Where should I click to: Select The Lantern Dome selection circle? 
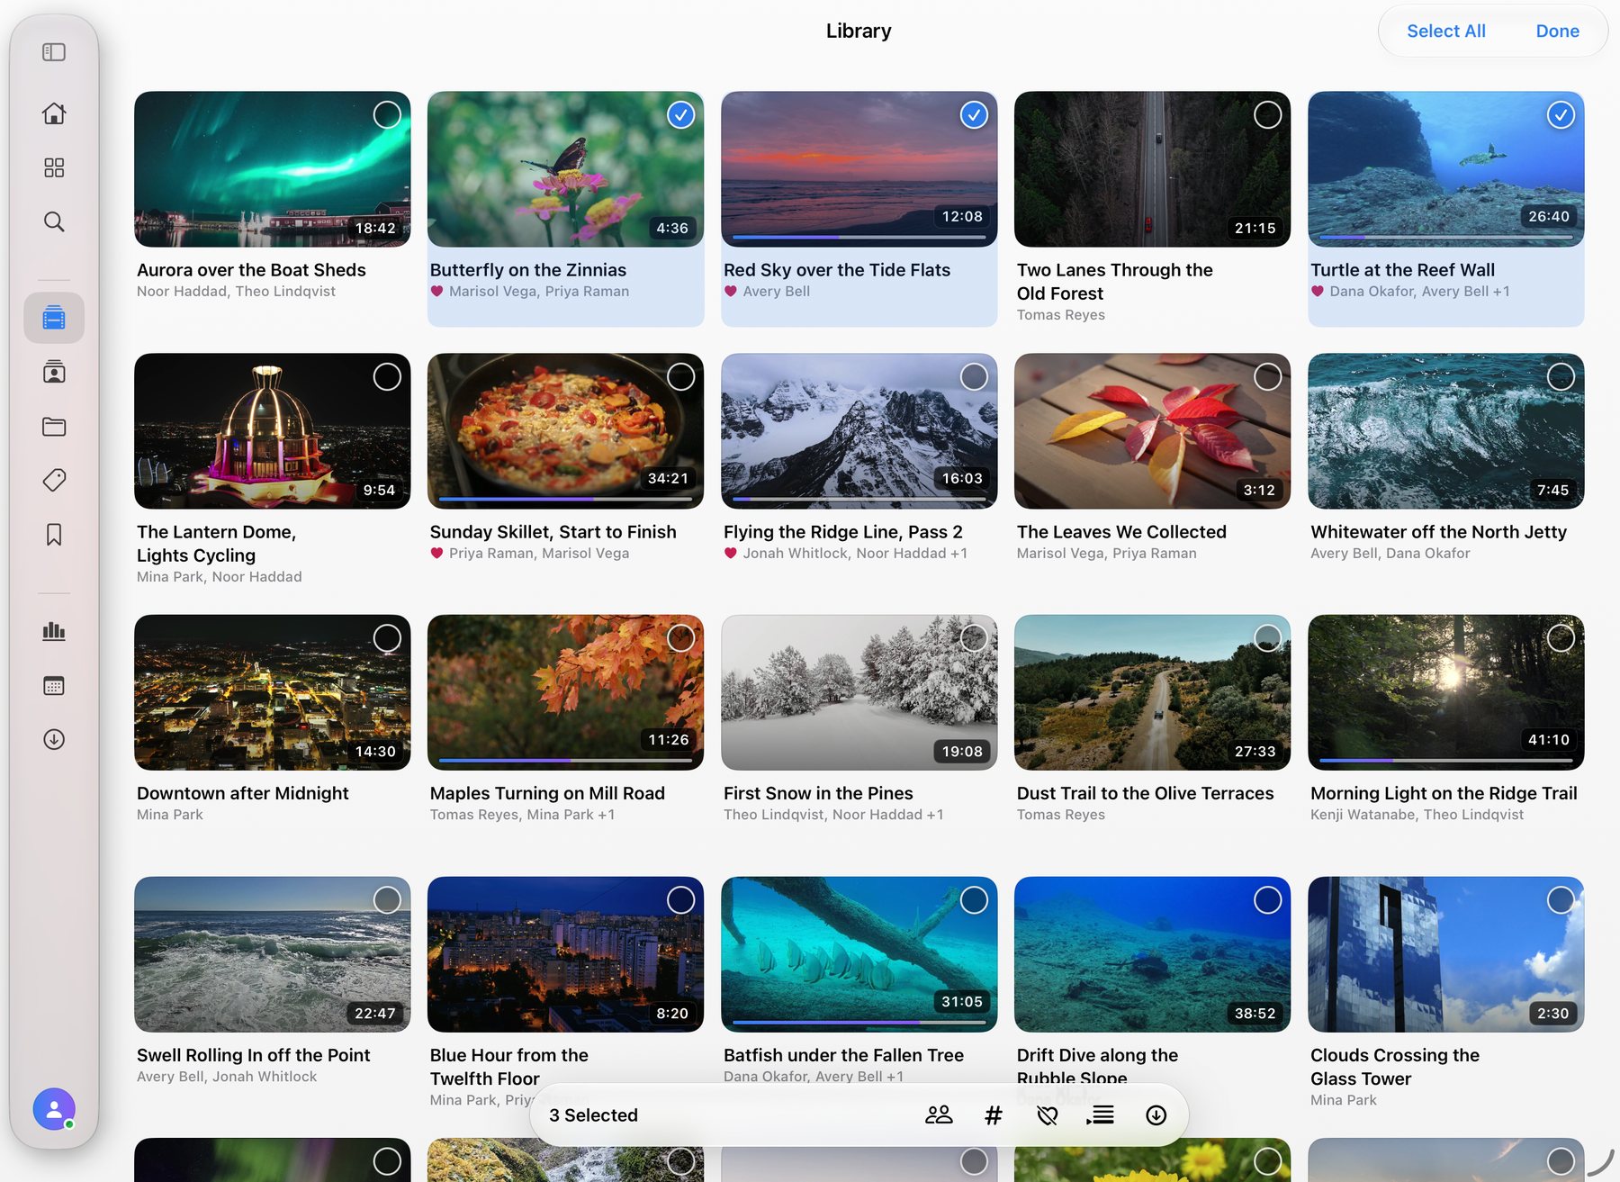coord(387,376)
